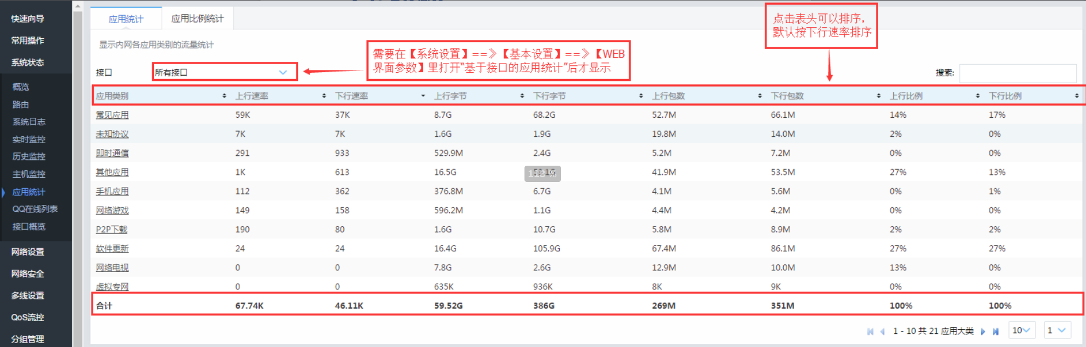Jump to the last page of results
Image resolution: width=1086 pixels, height=347 pixels.
click(996, 331)
